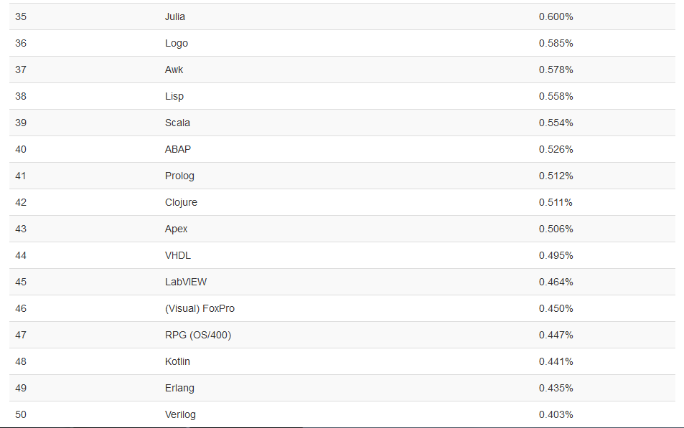Viewport: 684px width, 428px height.
Task: Select the Apex language entry
Action: (x=177, y=229)
